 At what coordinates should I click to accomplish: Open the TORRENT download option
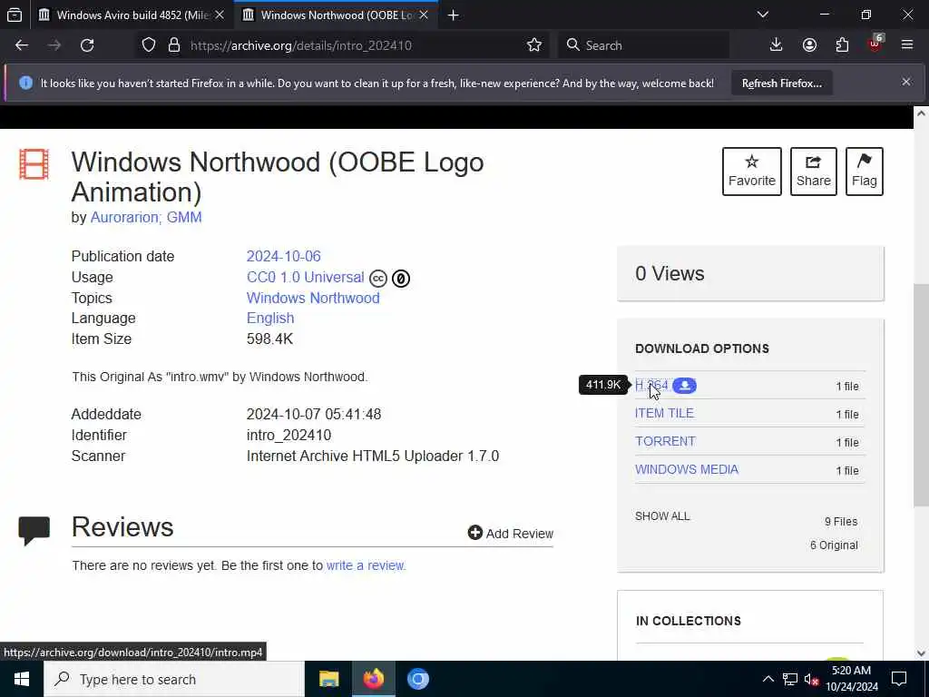click(665, 442)
